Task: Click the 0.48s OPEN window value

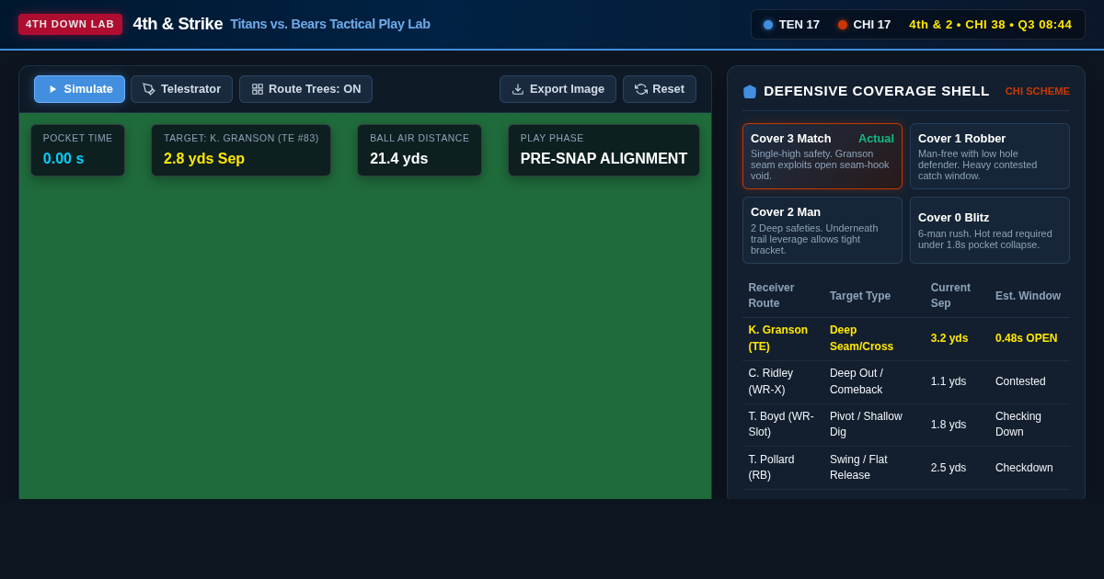Action: tap(1026, 338)
